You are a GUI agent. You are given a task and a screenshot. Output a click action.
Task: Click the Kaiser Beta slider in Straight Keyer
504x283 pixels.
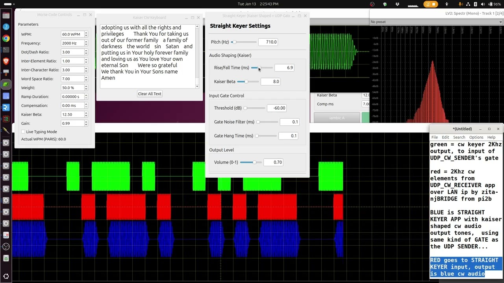click(x=248, y=81)
